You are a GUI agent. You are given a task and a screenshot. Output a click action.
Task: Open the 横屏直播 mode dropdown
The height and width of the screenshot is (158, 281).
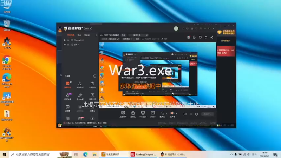pyautogui.click(x=128, y=39)
